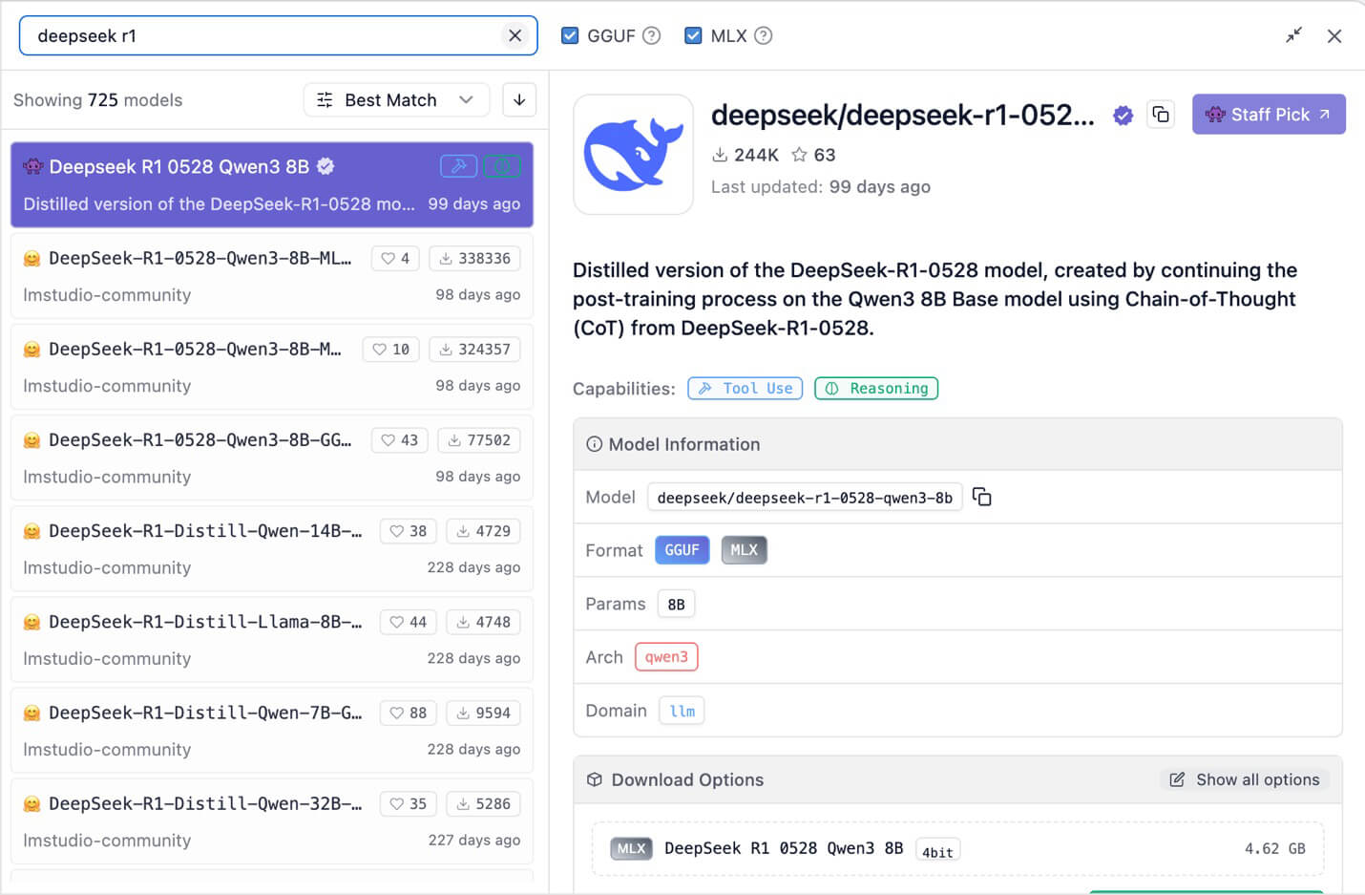1365x895 pixels.
Task: Click the sort-direction arrow beside Best Match
Action: point(518,99)
